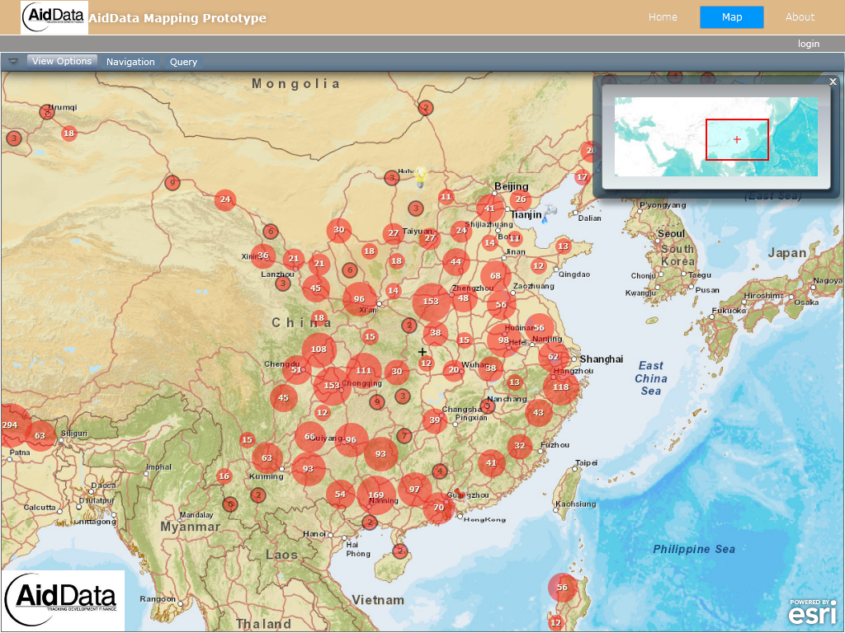Image resolution: width=845 pixels, height=633 pixels.
Task: Click the Philippine Sea label
Action: (694, 550)
